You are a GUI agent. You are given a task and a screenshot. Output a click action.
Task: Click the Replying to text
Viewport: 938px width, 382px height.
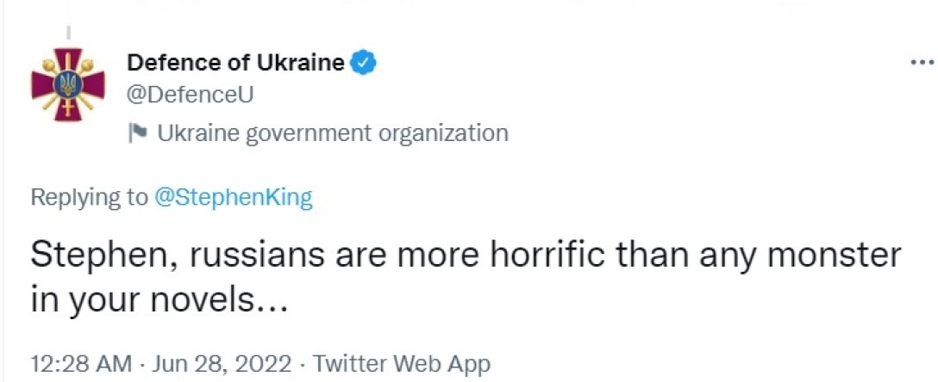[89, 197]
